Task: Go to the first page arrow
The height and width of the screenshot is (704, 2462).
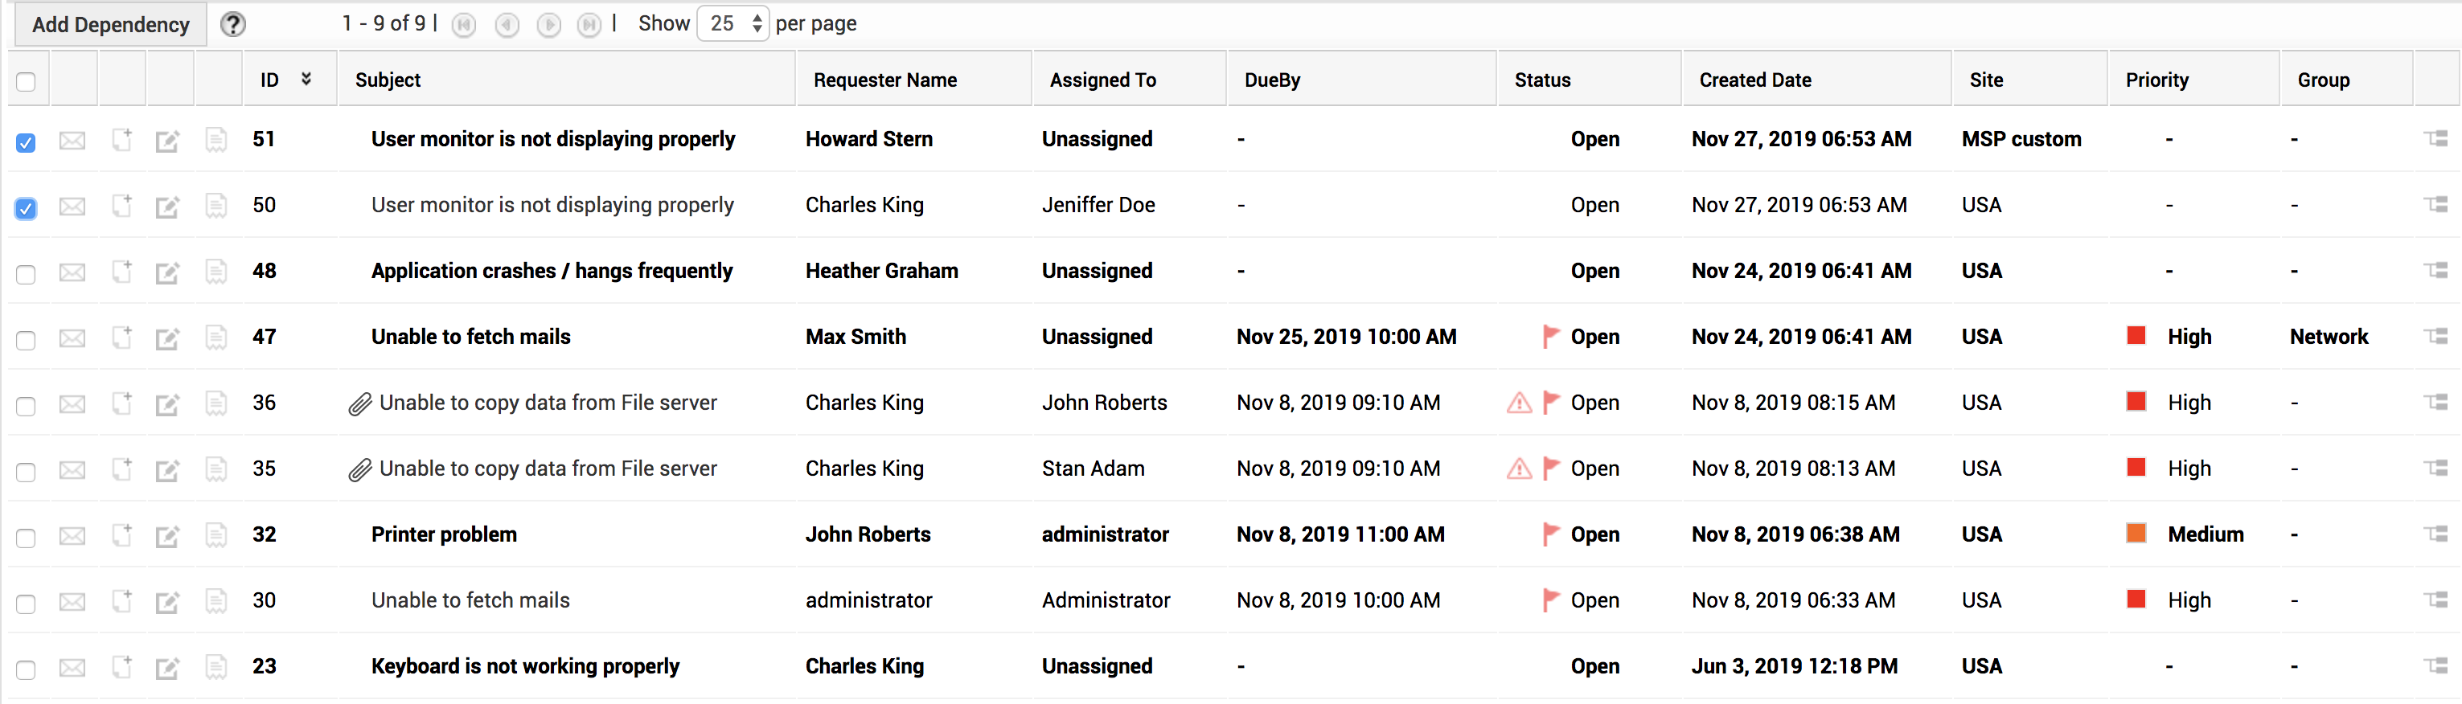Action: coord(464,25)
